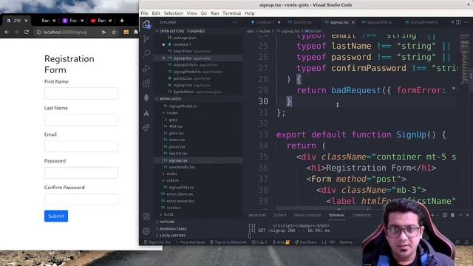This screenshot has width=473, height=266.
Task: Open the Source Control view icon
Action: 146,38
